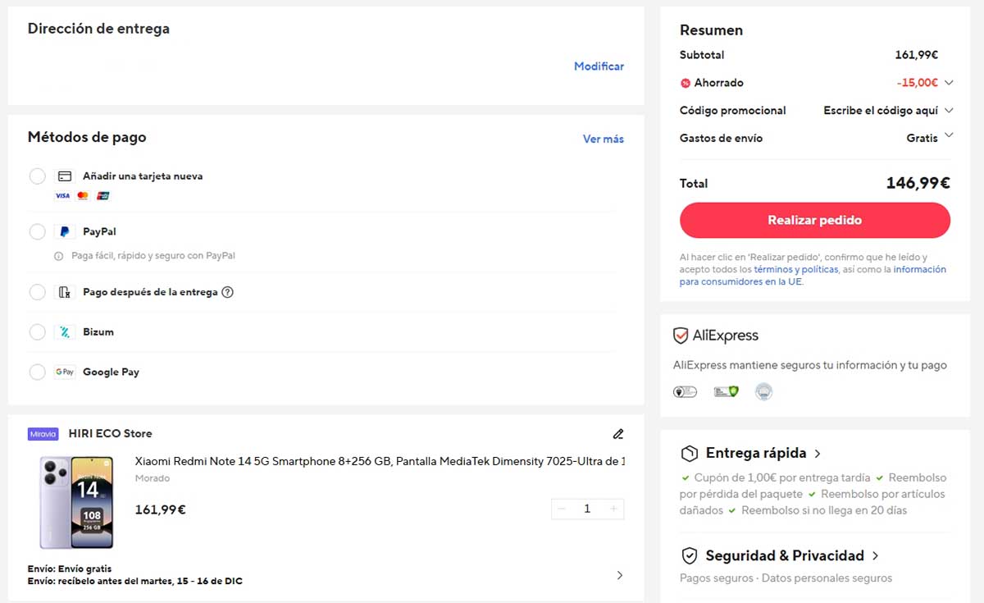Viewport: 984px width, 603px height.
Task: Select PayPal as payment method
Action: coord(37,231)
